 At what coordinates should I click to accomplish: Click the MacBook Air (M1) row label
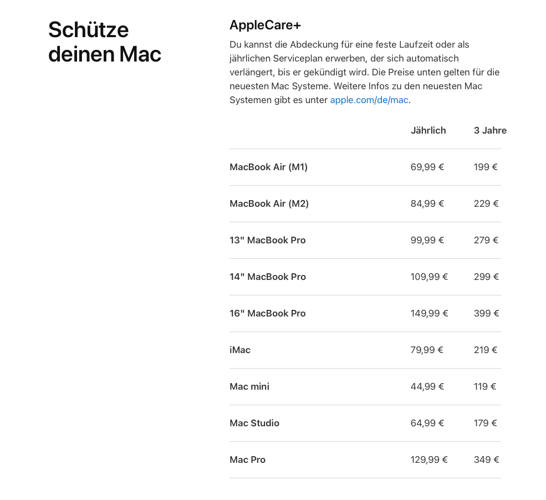268,167
